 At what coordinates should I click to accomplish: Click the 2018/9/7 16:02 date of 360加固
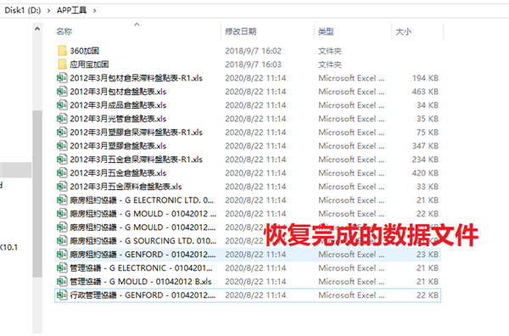(x=253, y=51)
